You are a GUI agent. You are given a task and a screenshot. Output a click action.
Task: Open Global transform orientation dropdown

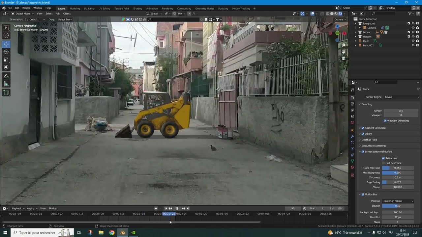[x=154, y=13]
